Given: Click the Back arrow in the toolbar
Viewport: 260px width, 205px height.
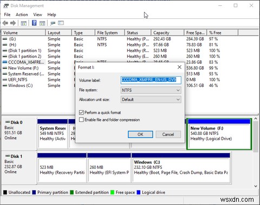Looking at the screenshot, I should pos(5,23).
